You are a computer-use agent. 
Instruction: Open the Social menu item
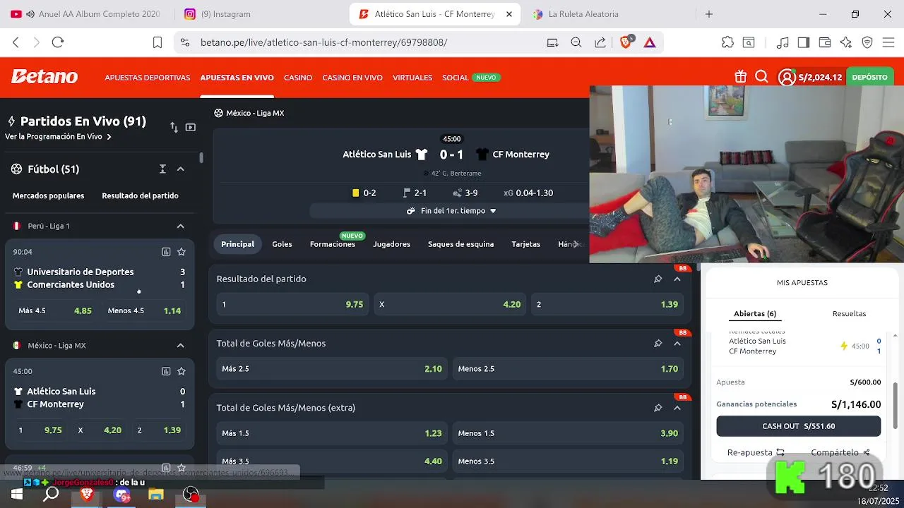click(456, 78)
